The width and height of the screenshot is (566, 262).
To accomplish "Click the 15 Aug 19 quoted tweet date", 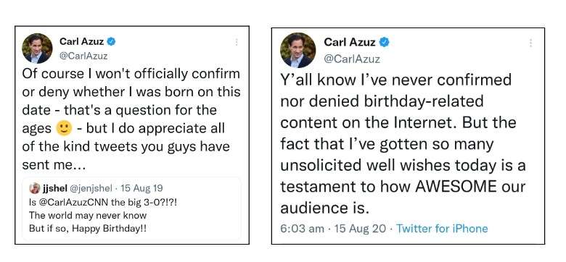I will 141,188.
